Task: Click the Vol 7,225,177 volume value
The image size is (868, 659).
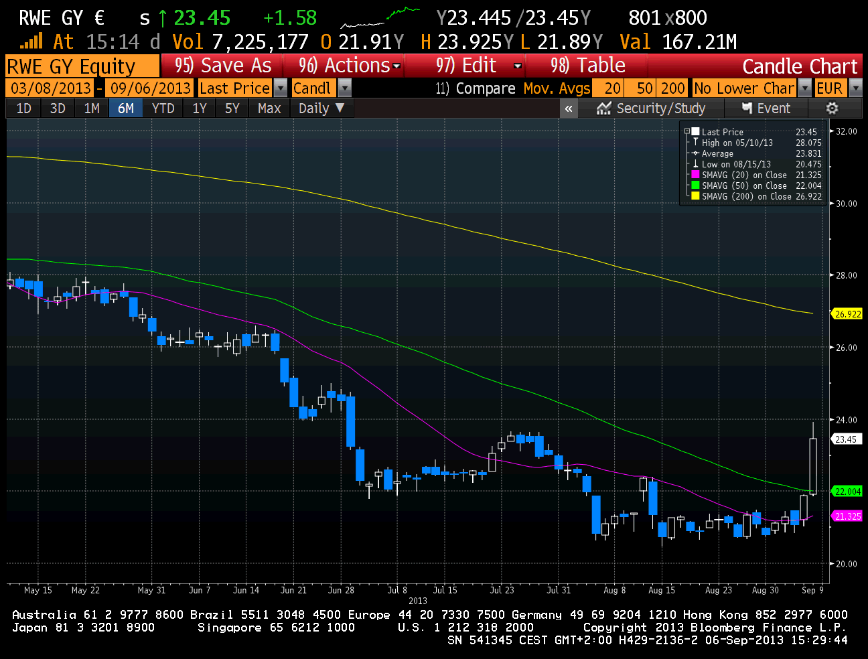Action: click(240, 42)
